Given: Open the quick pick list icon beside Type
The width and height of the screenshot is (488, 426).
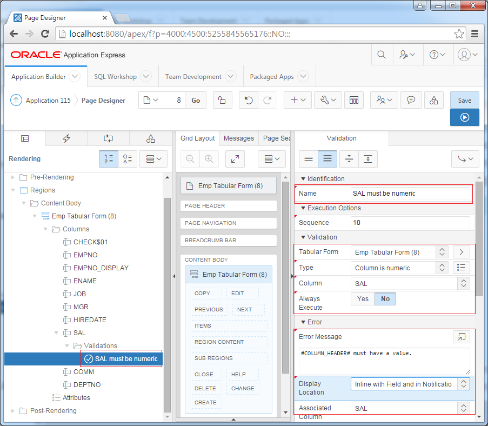Looking at the screenshot, I should point(461,268).
